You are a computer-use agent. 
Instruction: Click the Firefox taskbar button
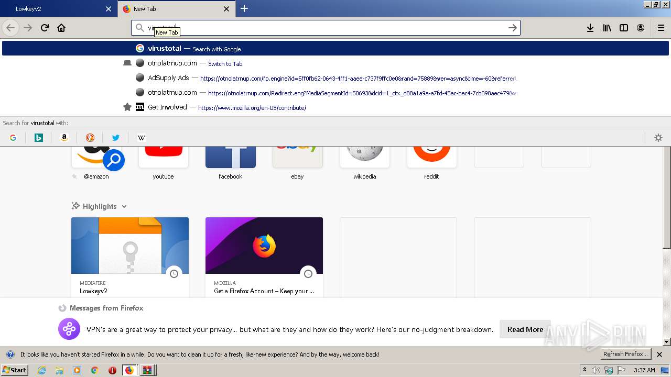click(129, 370)
